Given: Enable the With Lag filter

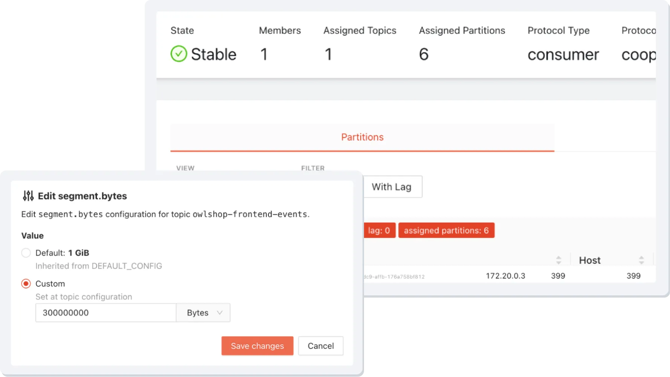Looking at the screenshot, I should click(393, 187).
